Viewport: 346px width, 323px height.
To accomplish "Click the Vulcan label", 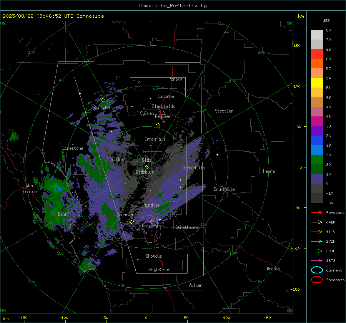I will 195,285.
